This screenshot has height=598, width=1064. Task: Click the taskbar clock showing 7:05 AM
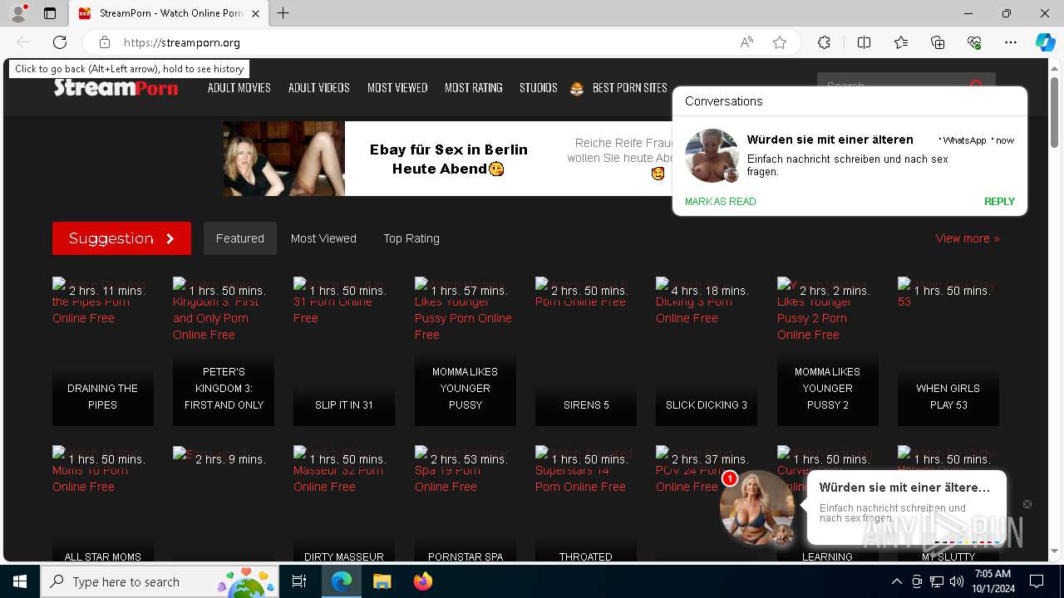(993, 581)
